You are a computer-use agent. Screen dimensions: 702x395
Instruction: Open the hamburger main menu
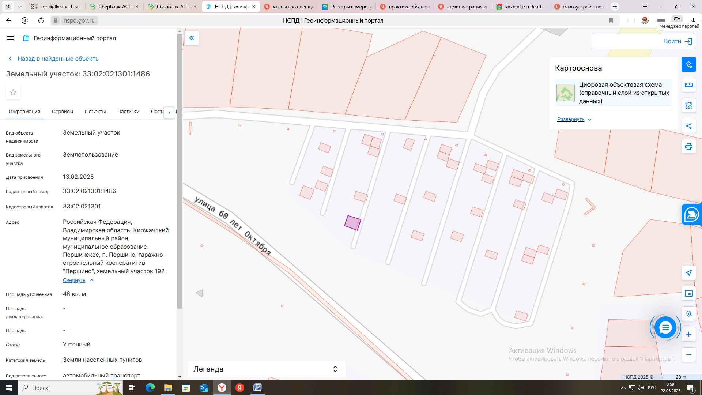point(10,38)
